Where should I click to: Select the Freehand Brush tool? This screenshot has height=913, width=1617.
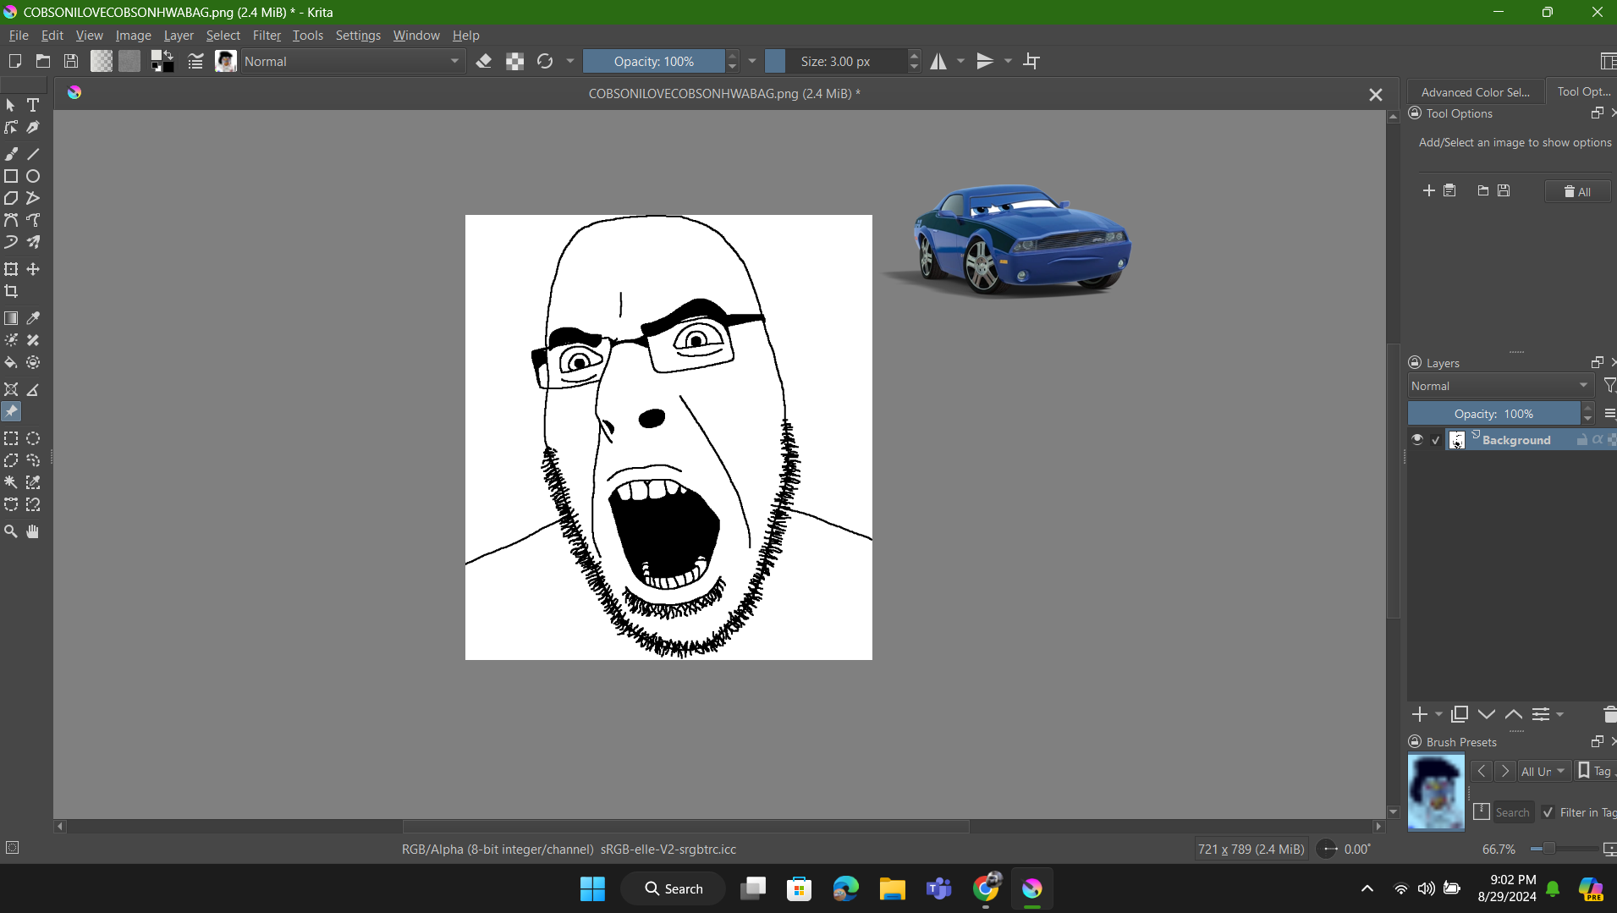[x=11, y=154]
